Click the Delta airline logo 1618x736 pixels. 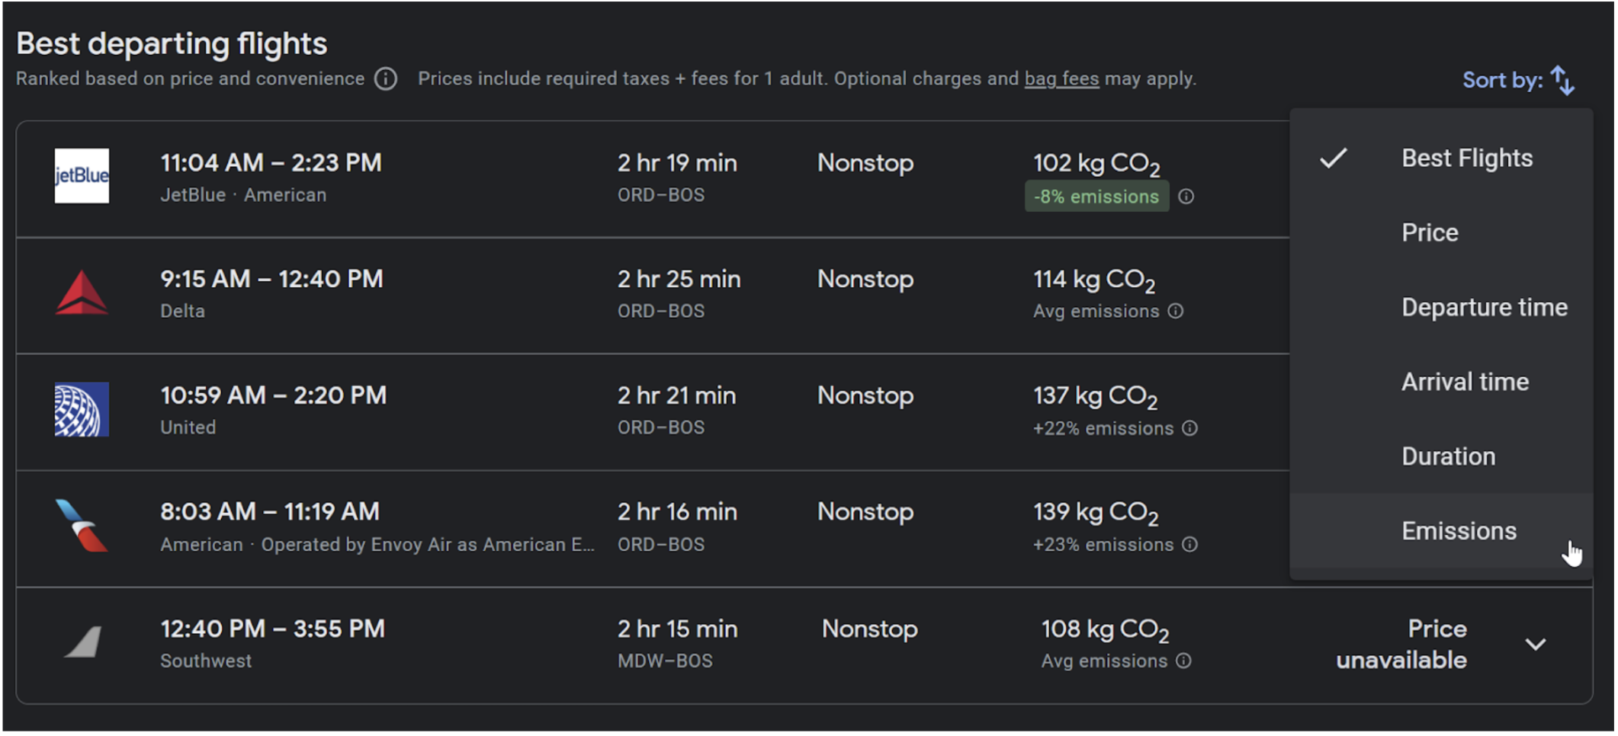tap(82, 293)
